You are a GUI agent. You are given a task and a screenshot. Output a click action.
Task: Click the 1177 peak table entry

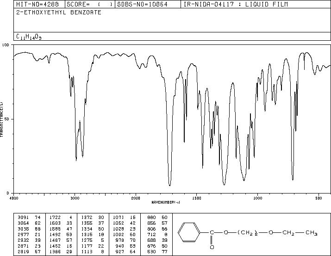point(93,246)
